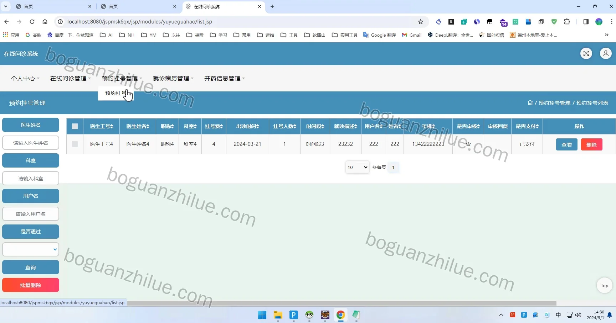Expand the 就诊病历管理 menu
This screenshot has height=323, width=616.
point(173,78)
